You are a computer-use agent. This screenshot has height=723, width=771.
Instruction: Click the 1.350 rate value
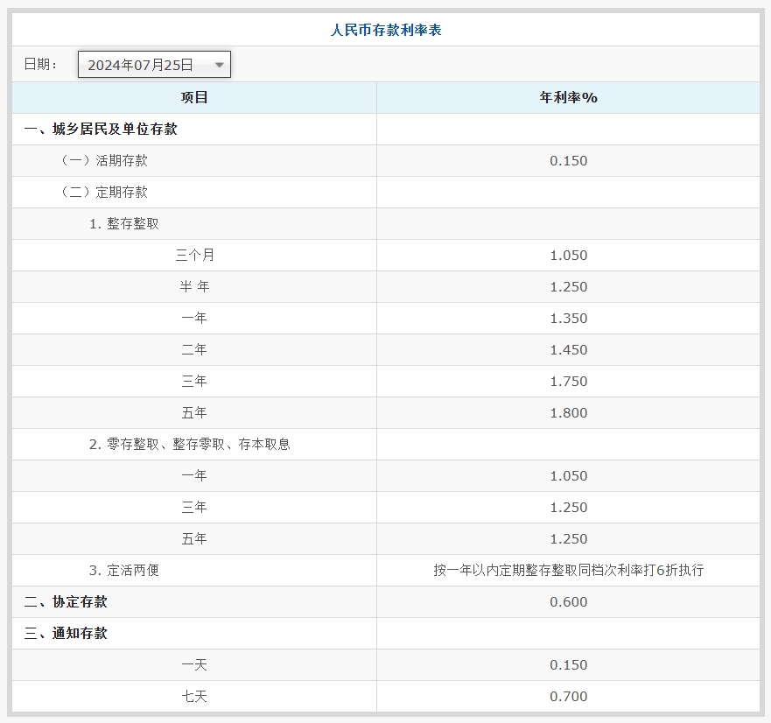coord(568,318)
